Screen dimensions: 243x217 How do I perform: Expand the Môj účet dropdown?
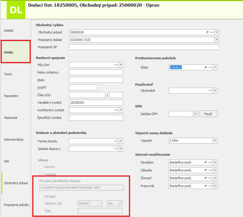pos(120,65)
